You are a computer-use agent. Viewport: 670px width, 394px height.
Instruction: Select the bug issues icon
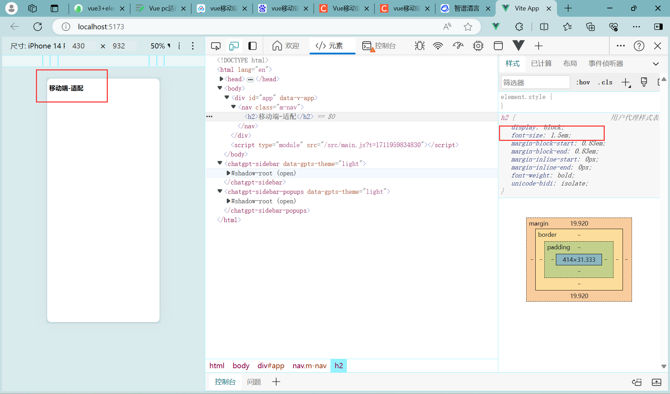(x=419, y=46)
